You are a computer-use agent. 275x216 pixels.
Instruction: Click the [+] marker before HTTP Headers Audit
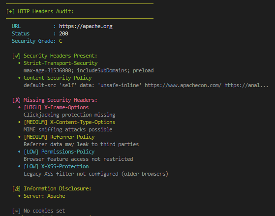[x=10, y=12]
